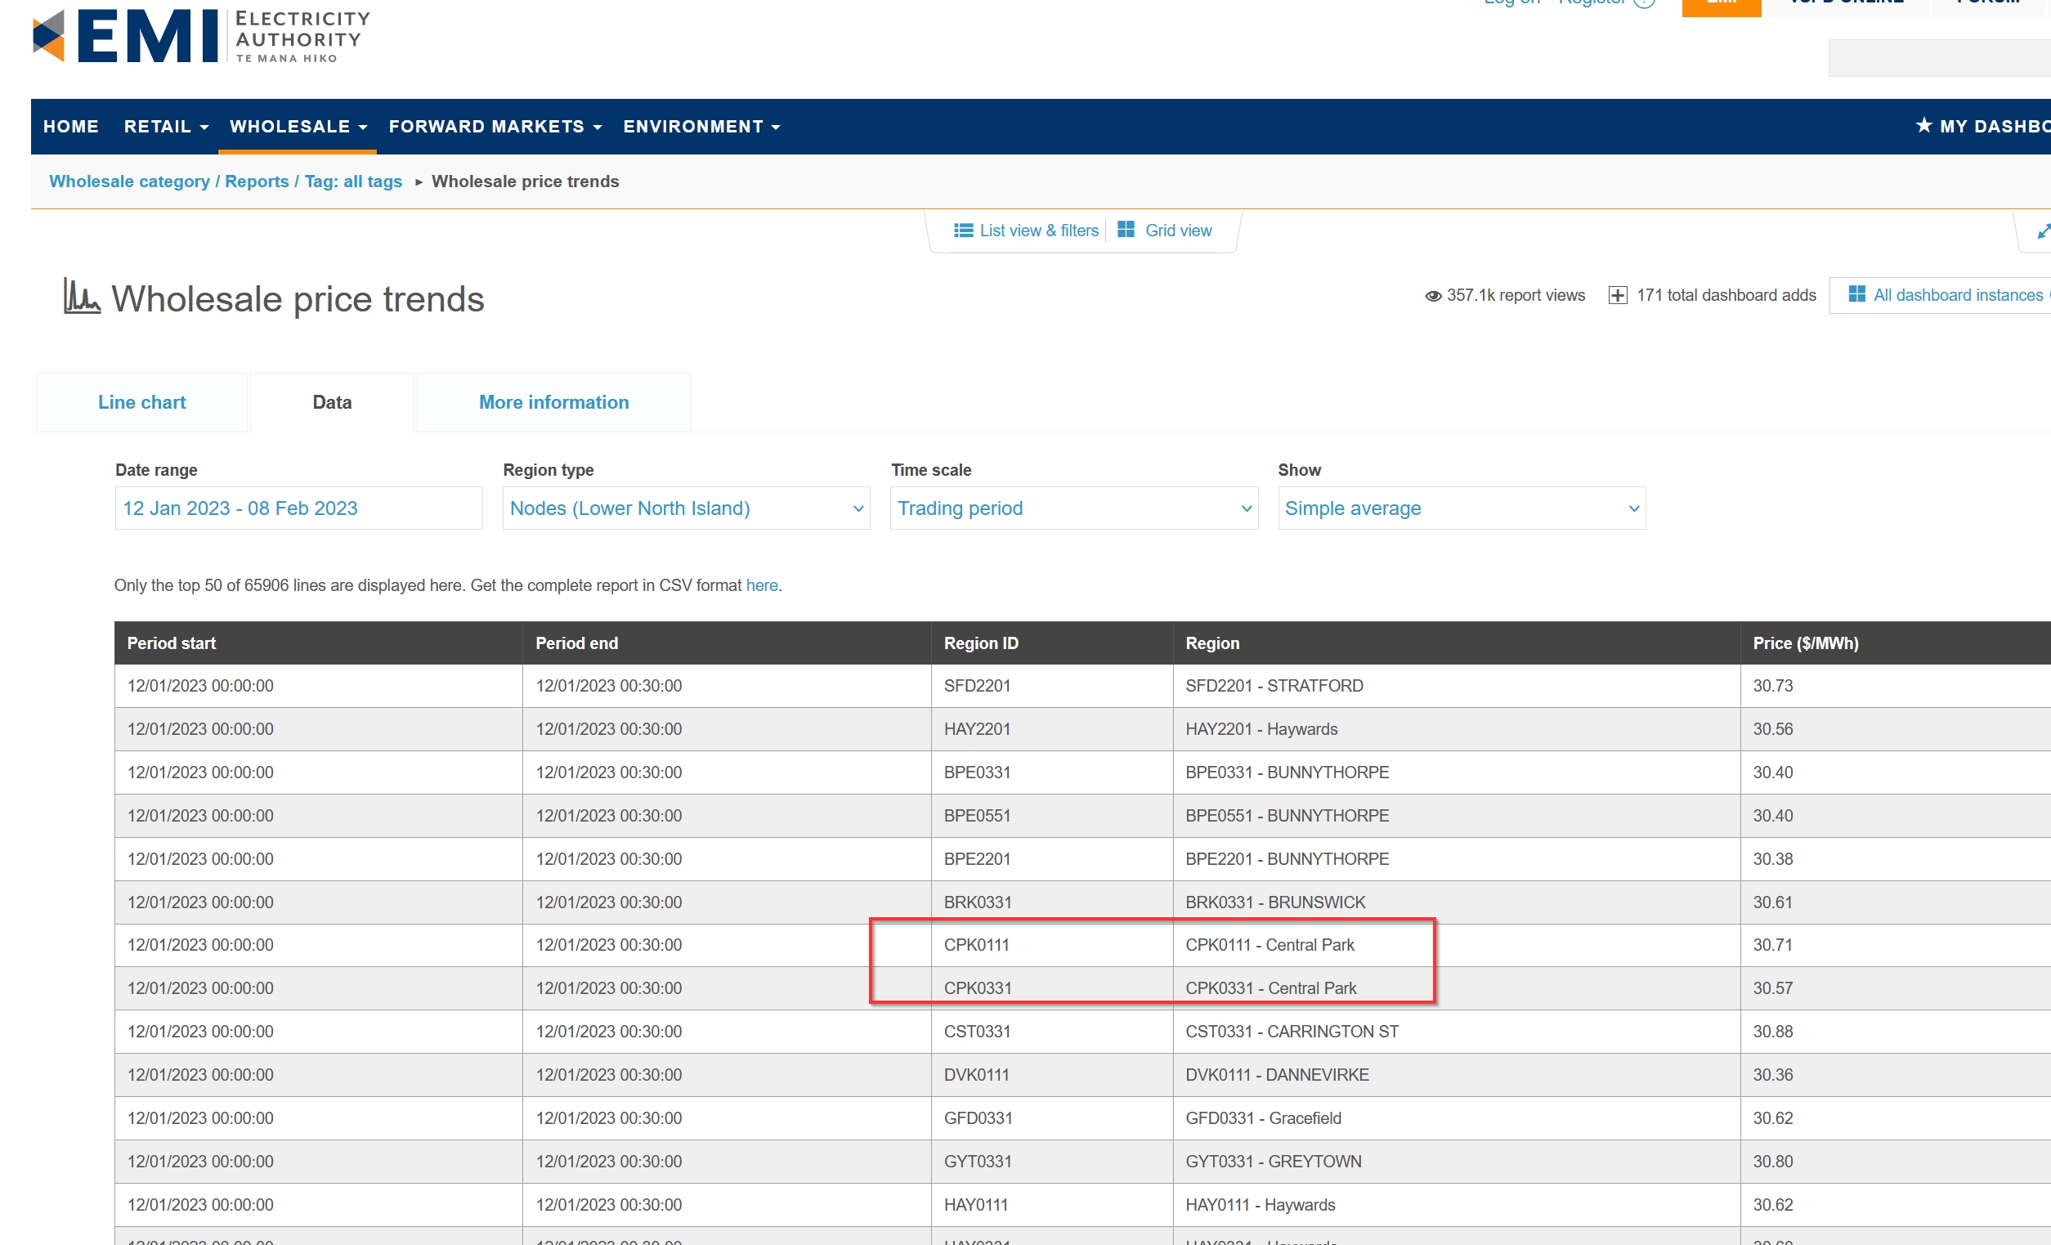Open the Show simple average dropdown
Screen dimensions: 2051x1245
(x=1461, y=508)
